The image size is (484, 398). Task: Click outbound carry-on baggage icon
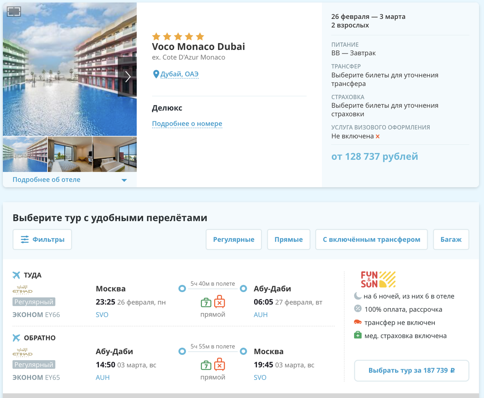click(206, 302)
